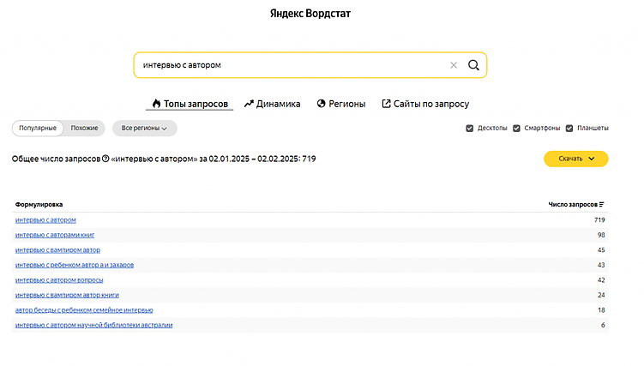Click the question mark help icon

[x=105, y=159]
